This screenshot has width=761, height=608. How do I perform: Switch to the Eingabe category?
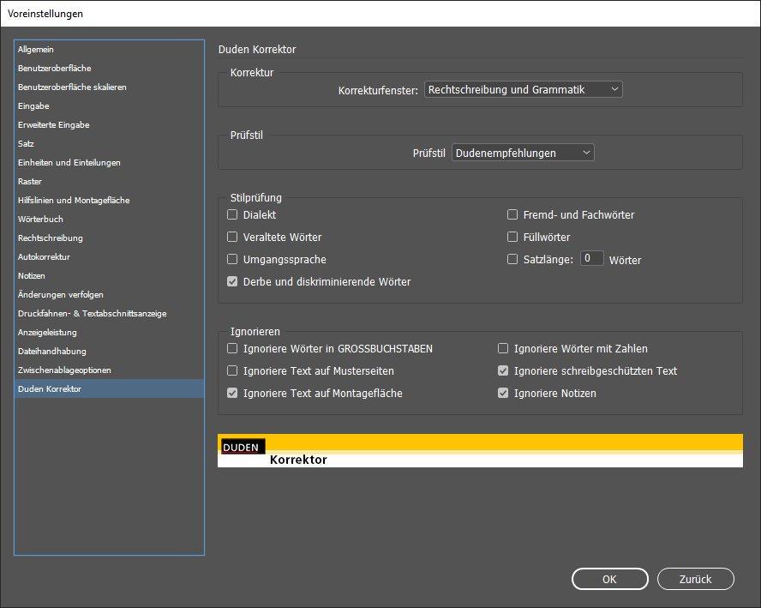[x=109, y=106]
